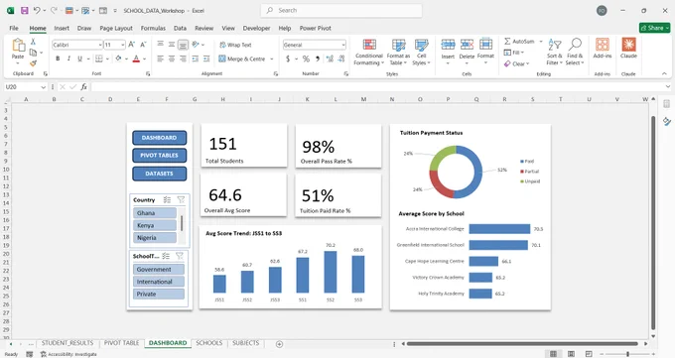Open the Clear dropdown

coord(516,63)
